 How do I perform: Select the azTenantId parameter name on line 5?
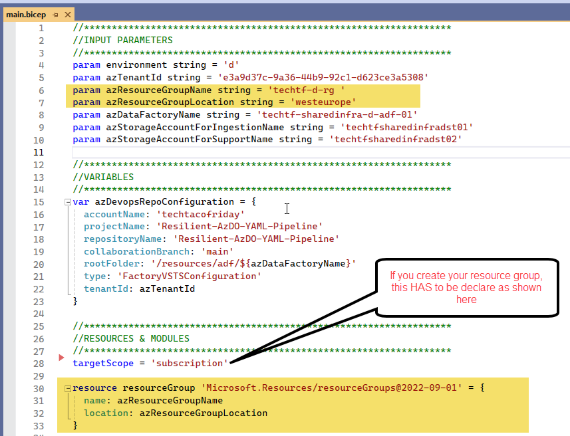[x=134, y=77]
